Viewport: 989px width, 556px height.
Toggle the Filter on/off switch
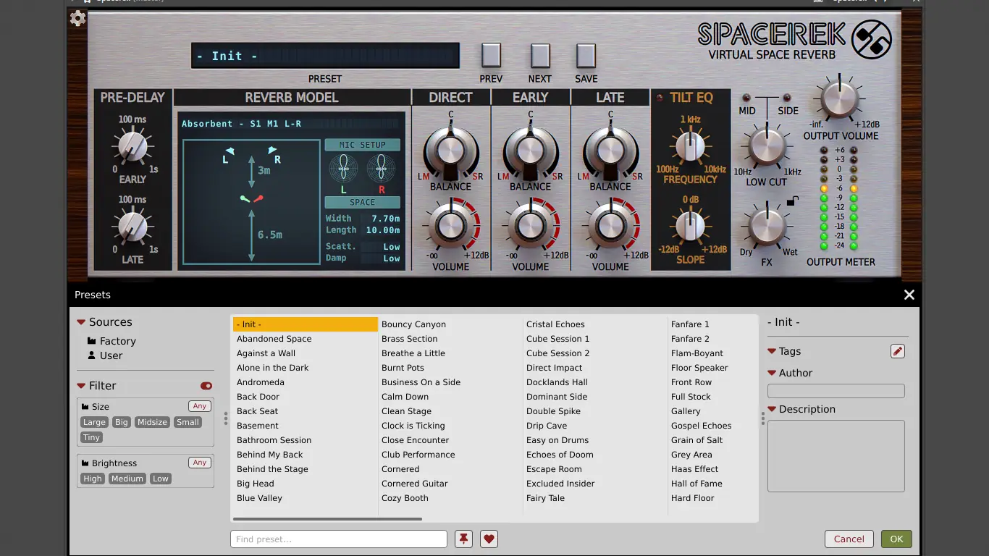click(x=206, y=386)
